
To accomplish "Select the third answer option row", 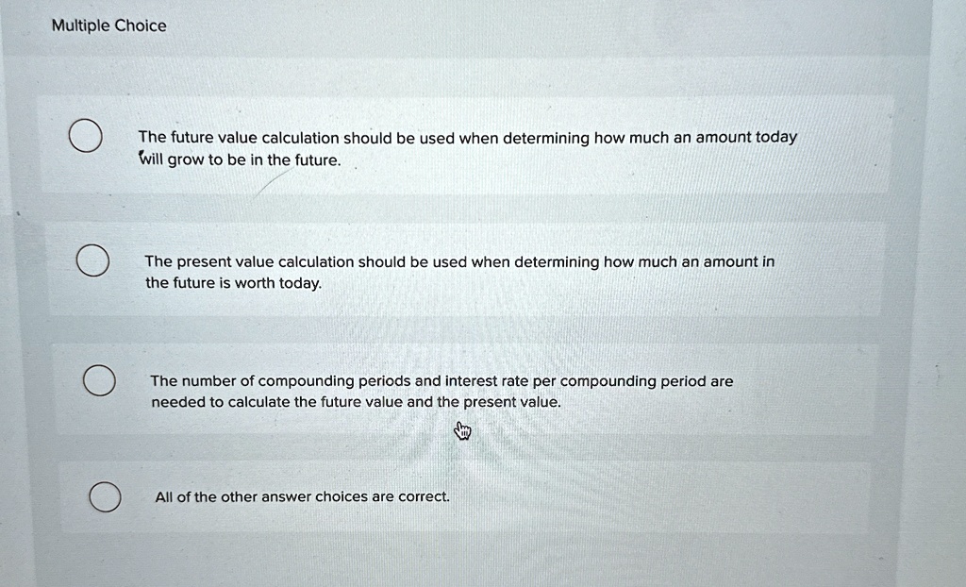I will (x=462, y=389).
